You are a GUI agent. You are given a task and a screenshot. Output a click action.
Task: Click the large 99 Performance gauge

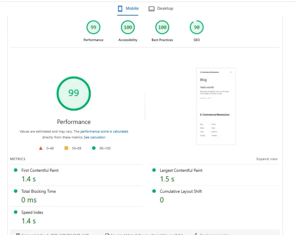point(74,93)
